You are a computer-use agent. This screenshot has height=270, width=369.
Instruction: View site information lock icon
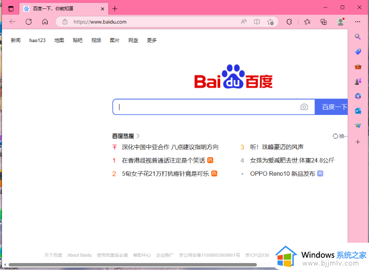(x=65, y=22)
